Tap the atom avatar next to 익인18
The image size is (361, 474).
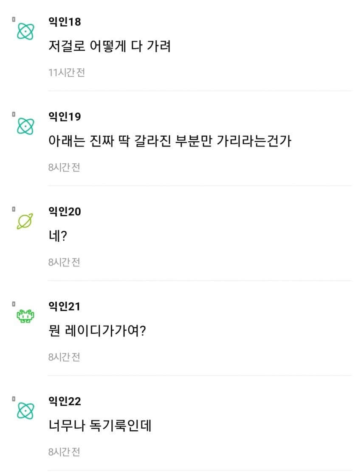(25, 31)
